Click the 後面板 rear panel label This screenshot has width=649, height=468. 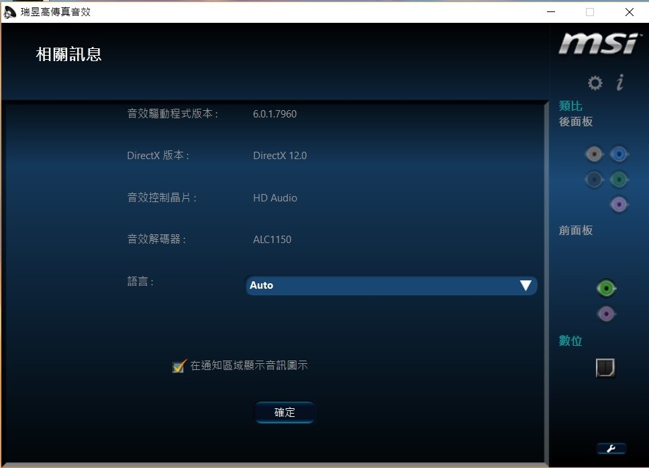(x=576, y=122)
